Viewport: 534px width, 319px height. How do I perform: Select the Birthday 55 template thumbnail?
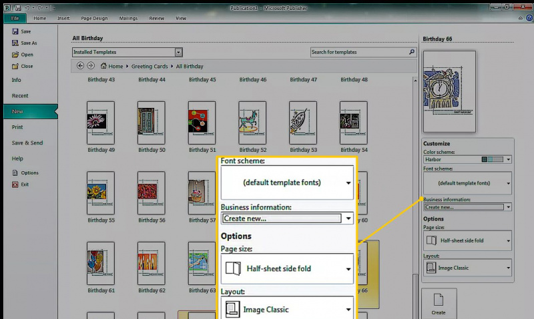pyautogui.click(x=101, y=193)
